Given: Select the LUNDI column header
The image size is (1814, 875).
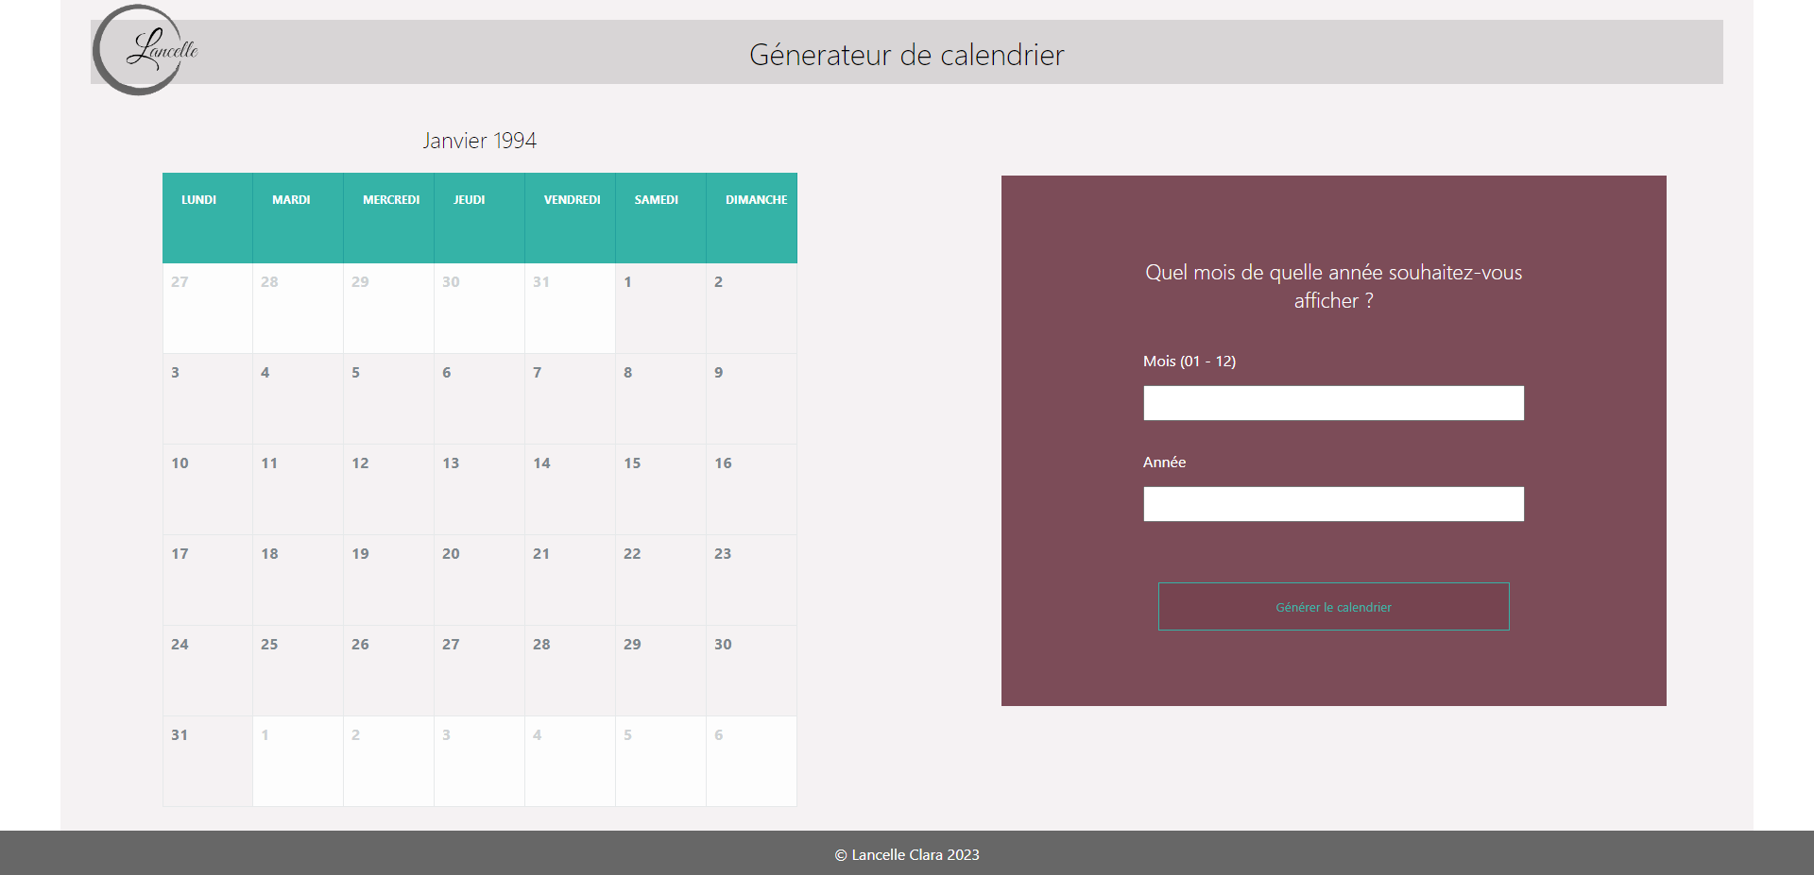Looking at the screenshot, I should click(x=207, y=218).
